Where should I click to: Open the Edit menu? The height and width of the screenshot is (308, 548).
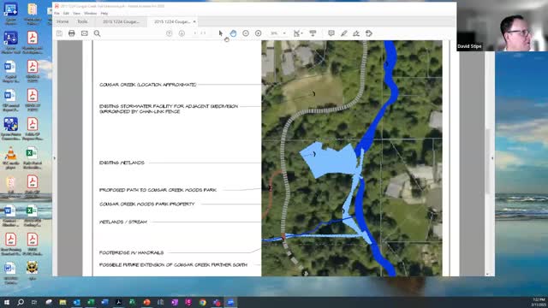[x=66, y=14]
